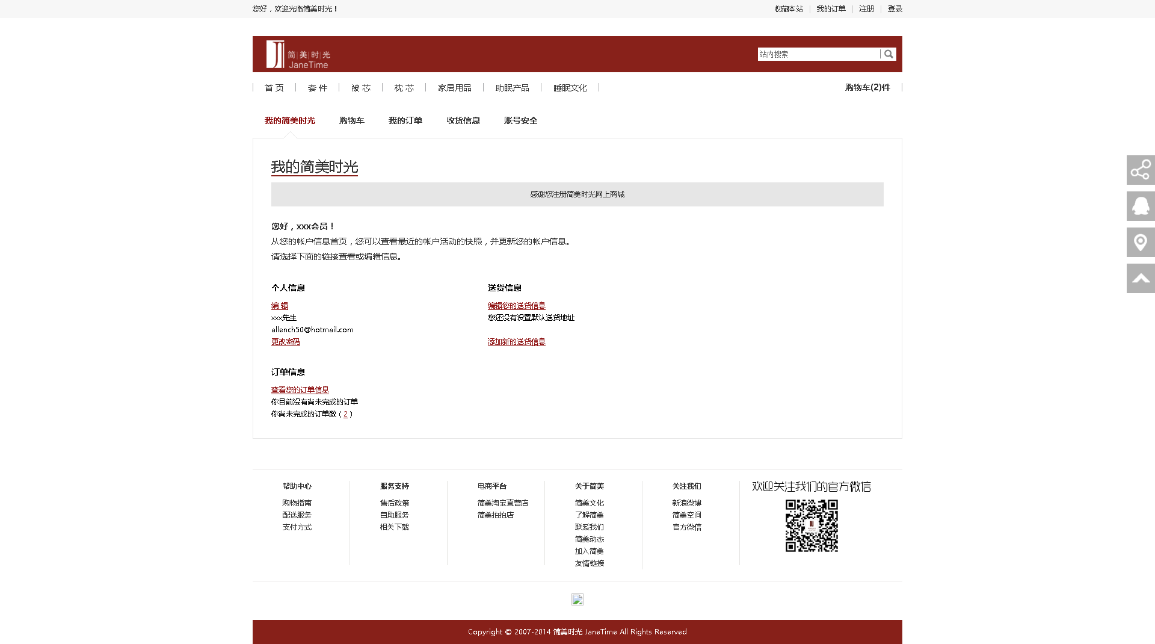Open the 购物车 tab in account menu
This screenshot has height=644, width=1155.
[351, 120]
